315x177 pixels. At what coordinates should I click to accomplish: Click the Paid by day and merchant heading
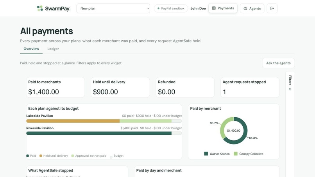tap(159, 170)
